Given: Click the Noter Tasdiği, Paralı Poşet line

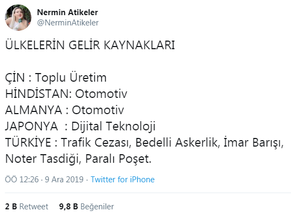Looking at the screenshot, I should click(x=79, y=159).
